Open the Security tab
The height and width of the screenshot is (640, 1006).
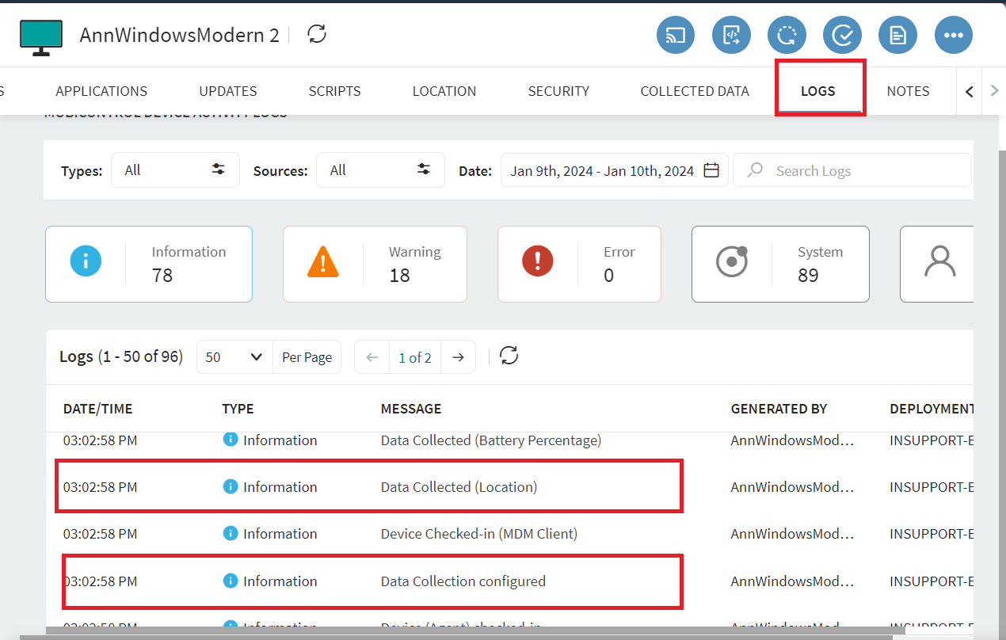pos(558,91)
